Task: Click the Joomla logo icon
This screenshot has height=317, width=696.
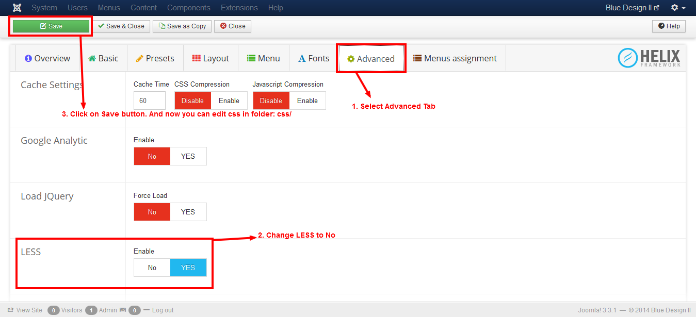Action: [17, 8]
